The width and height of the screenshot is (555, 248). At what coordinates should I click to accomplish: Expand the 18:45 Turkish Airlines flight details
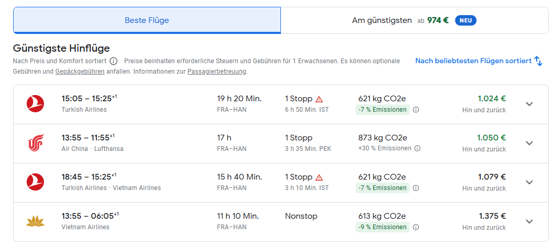click(x=529, y=182)
